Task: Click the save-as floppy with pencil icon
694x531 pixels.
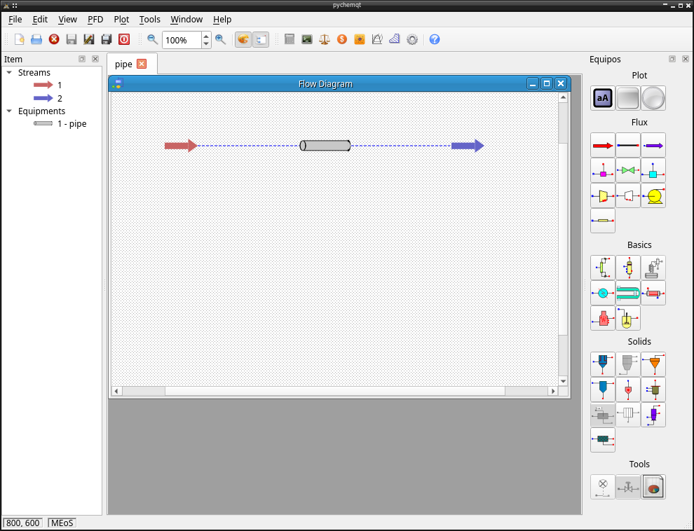Action: 89,39
